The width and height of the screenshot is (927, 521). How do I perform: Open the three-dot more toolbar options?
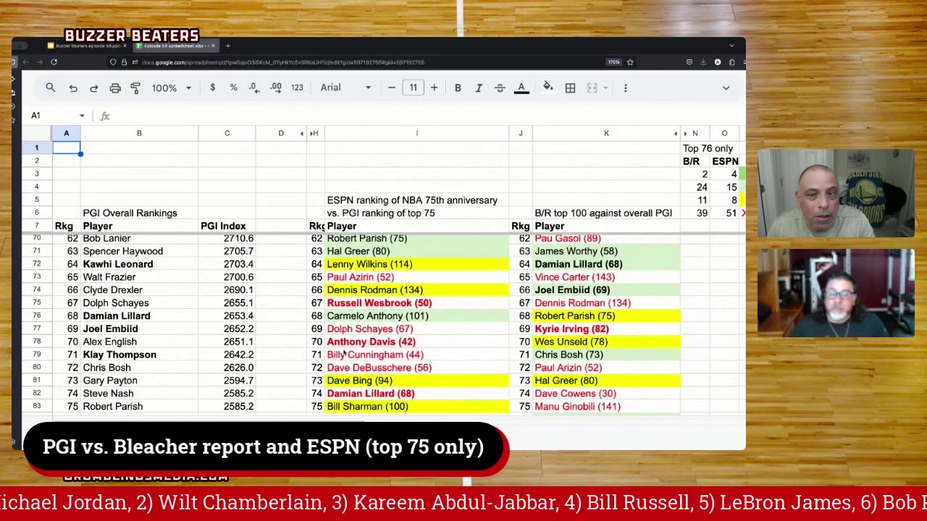click(626, 88)
